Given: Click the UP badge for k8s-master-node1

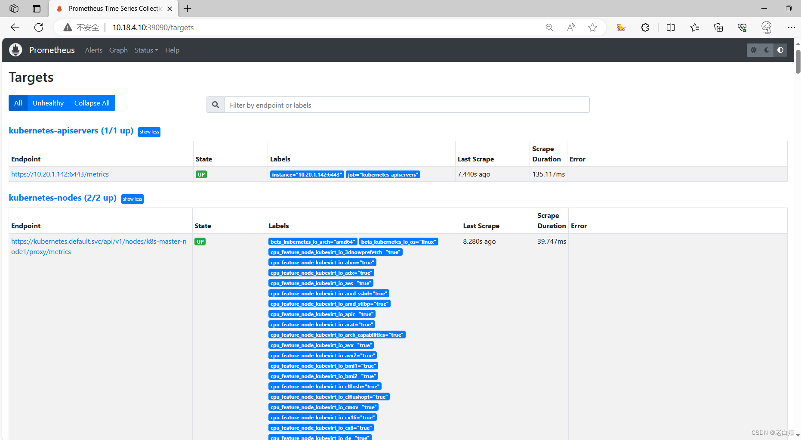Looking at the screenshot, I should (200, 242).
